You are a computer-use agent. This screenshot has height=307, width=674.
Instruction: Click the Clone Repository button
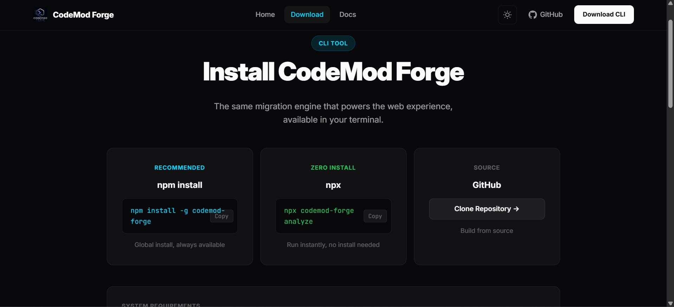point(487,209)
